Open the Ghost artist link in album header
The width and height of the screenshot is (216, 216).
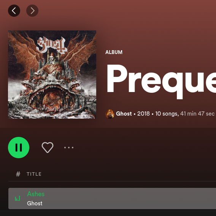click(x=124, y=114)
